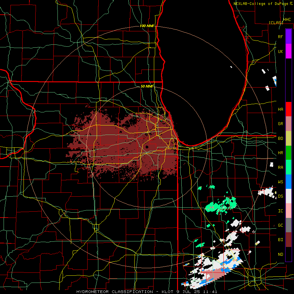Click the RA legend label
The image size is (294, 294).
tap(280, 168)
